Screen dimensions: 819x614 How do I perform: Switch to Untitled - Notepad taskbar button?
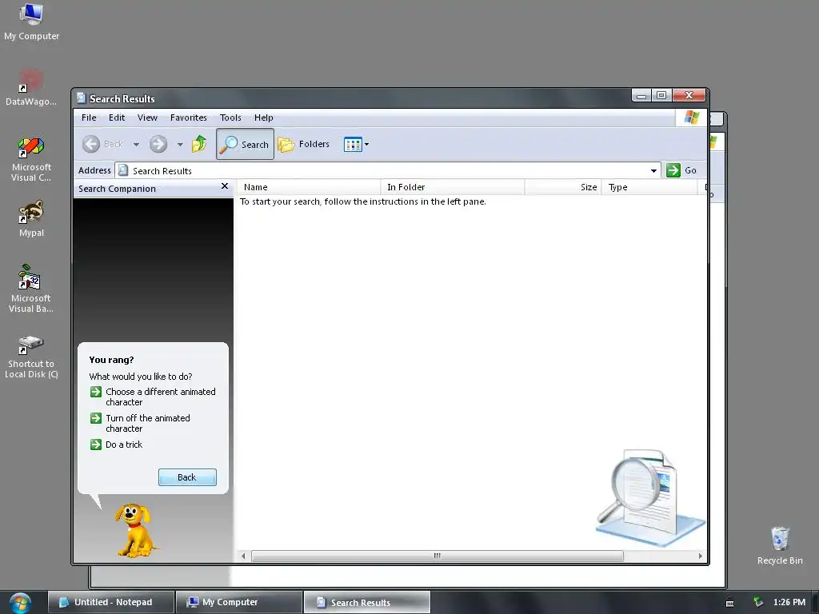click(x=110, y=602)
